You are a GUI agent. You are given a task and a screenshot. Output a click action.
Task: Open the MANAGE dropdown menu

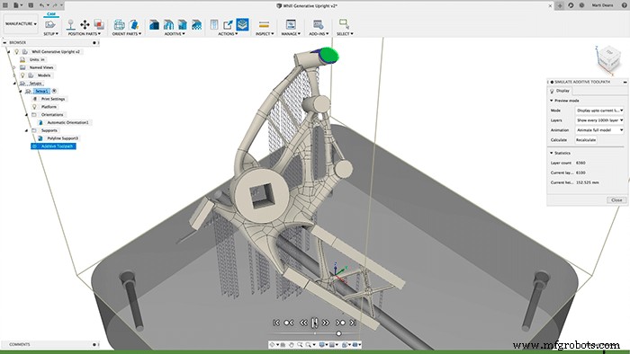tap(291, 33)
